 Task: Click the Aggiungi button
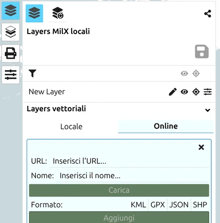[x=119, y=218]
